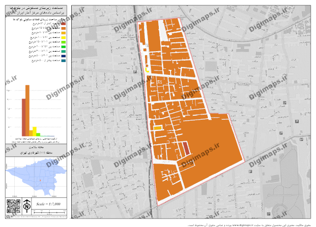Click the north arrow compass icon

(27, 206)
